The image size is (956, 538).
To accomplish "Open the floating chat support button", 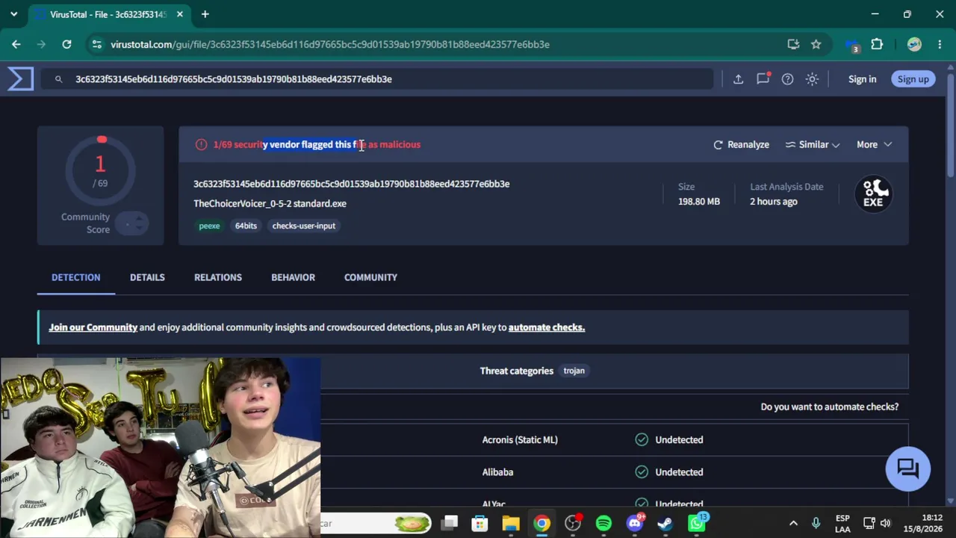I will tap(907, 469).
